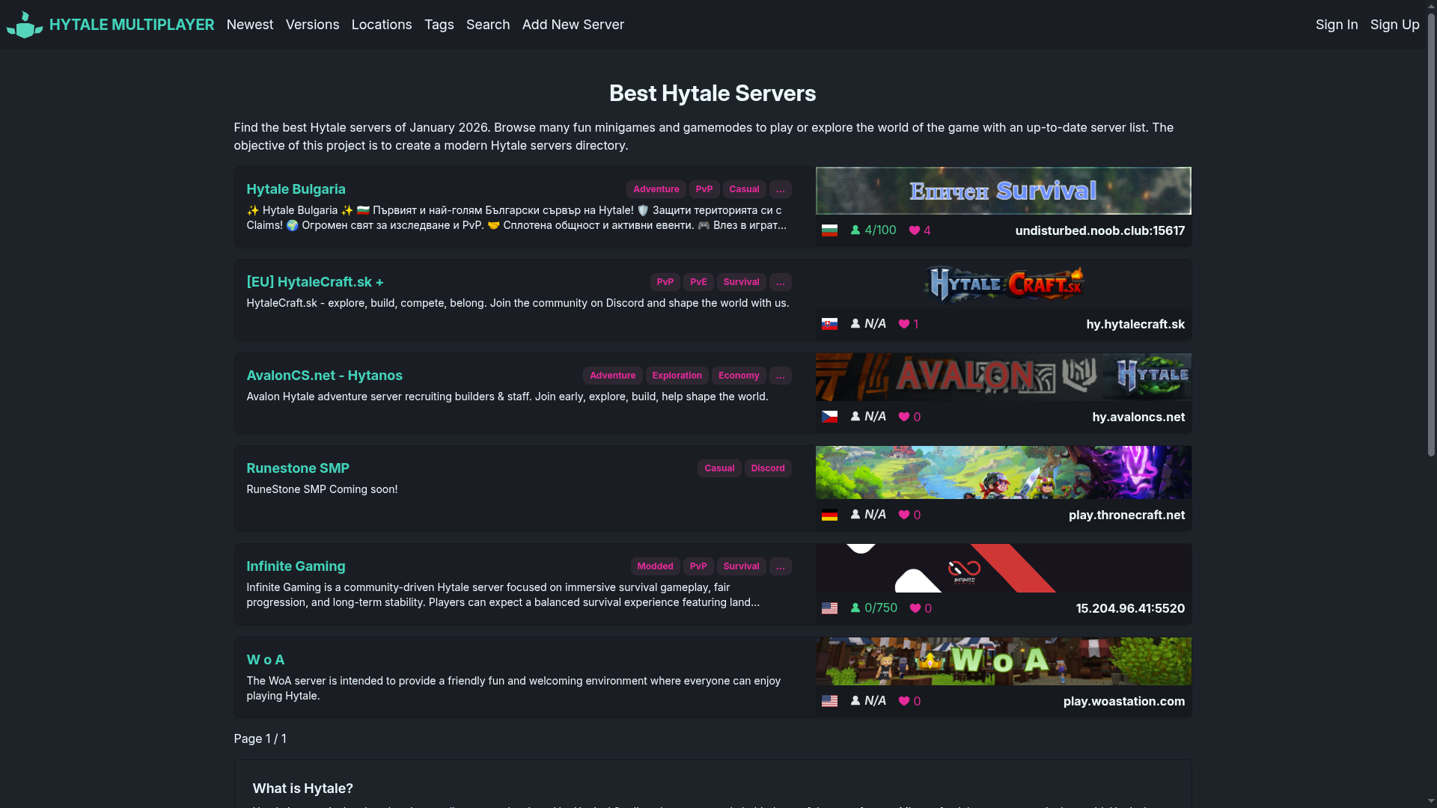Screen dimensions: 1437x808
Task: Toggle the heart on AvalonCS.net server
Action: pos(904,417)
